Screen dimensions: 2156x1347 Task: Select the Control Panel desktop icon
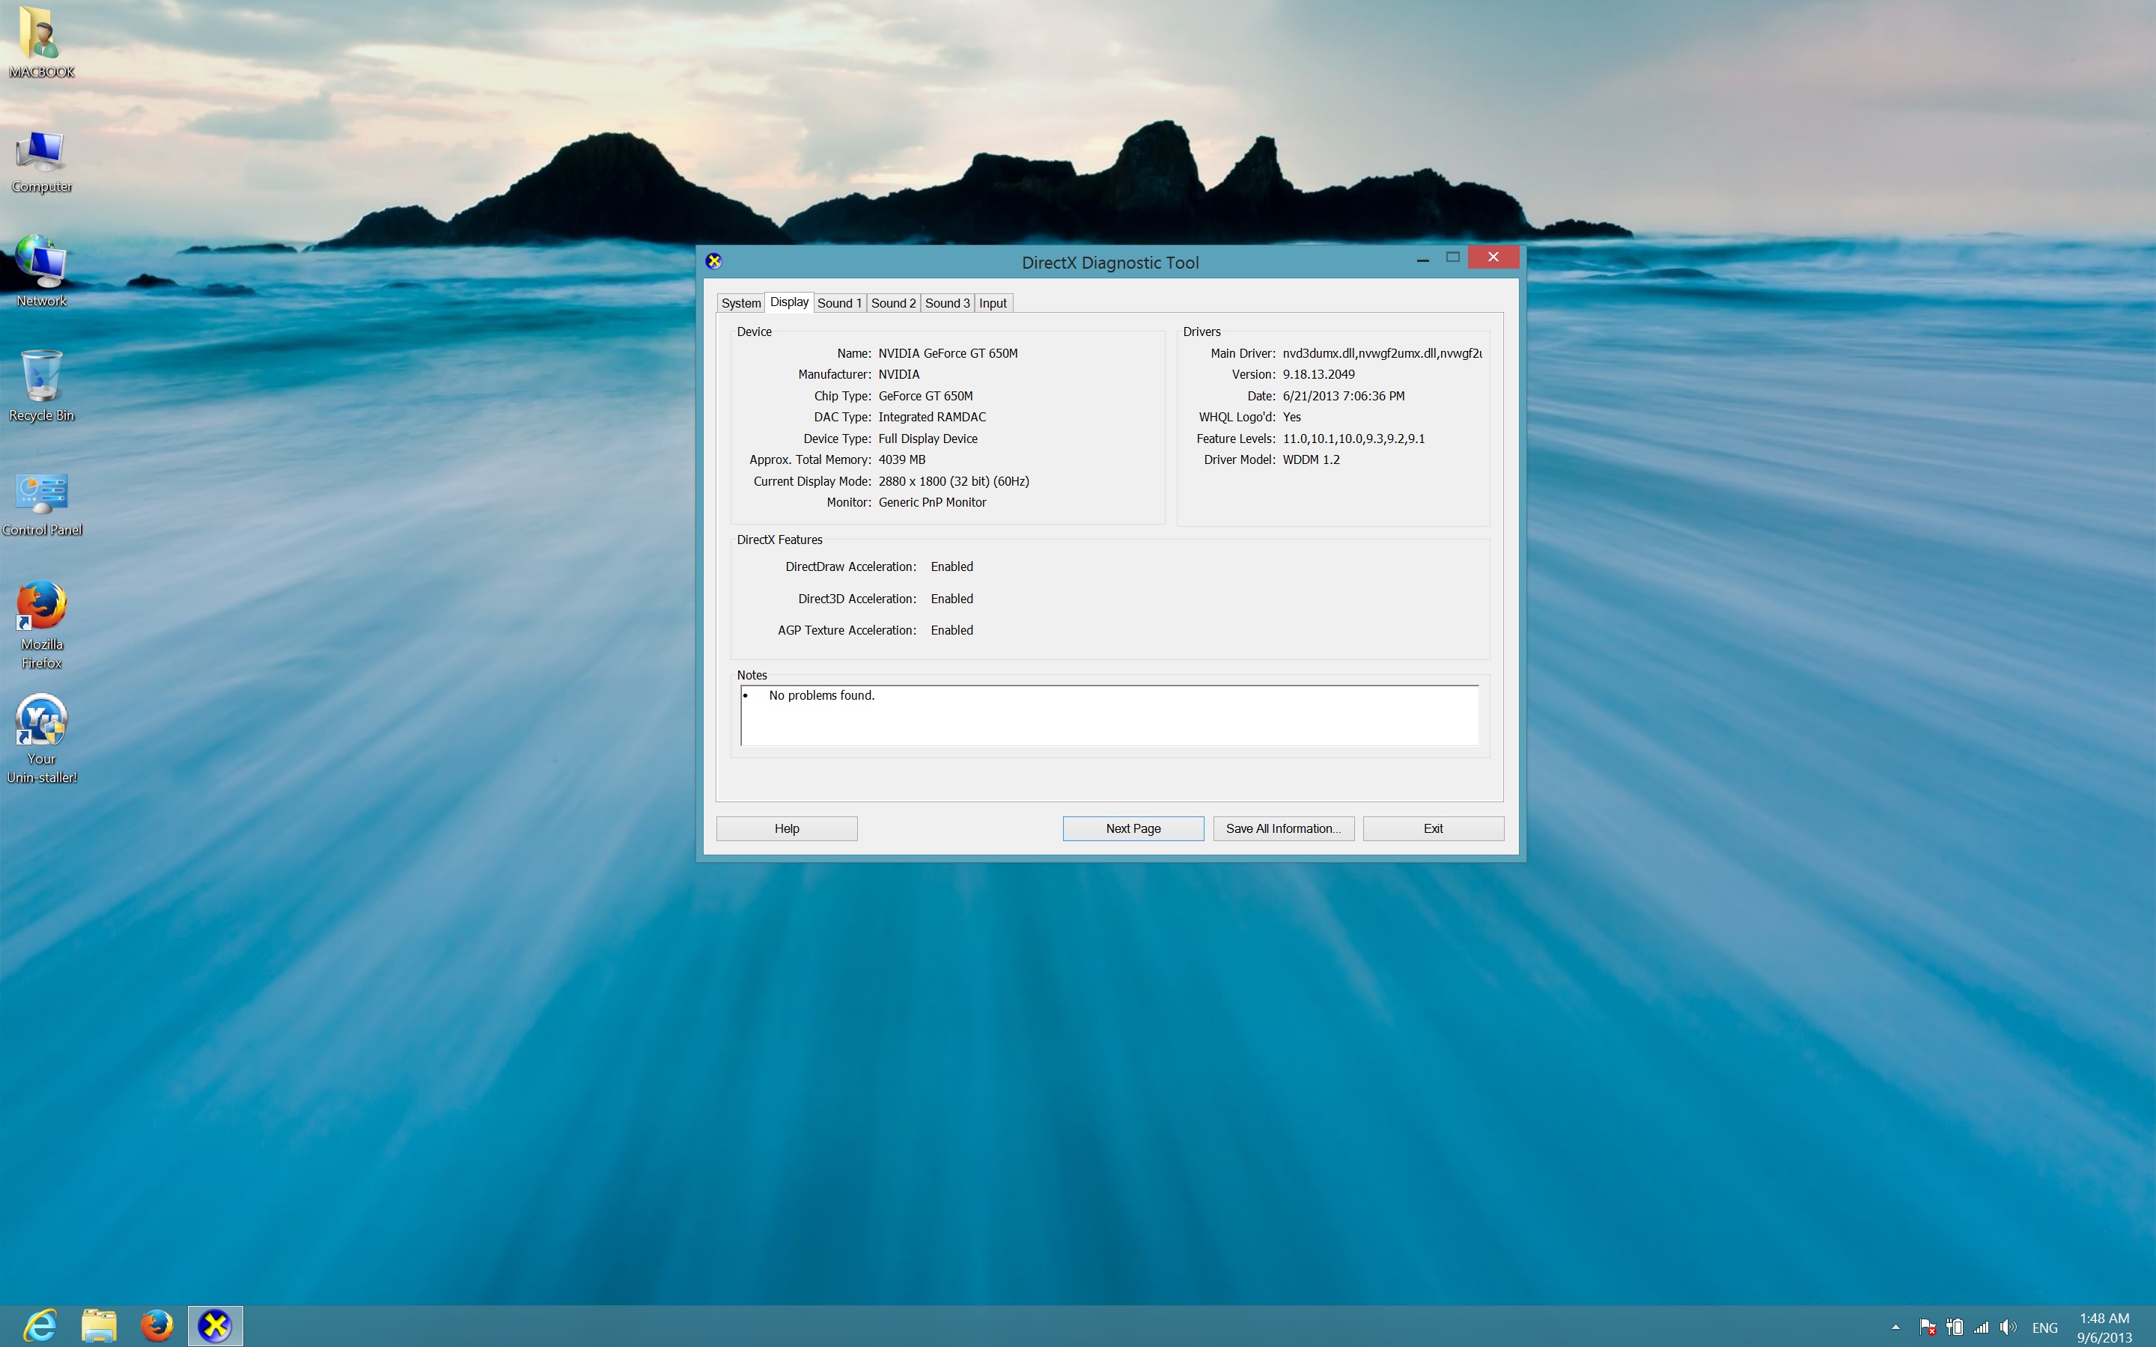click(x=41, y=504)
